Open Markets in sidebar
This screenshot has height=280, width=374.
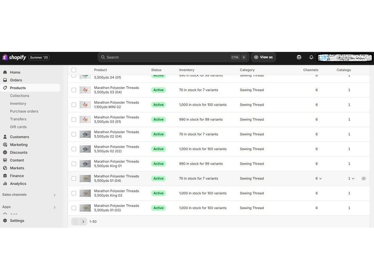click(17, 168)
